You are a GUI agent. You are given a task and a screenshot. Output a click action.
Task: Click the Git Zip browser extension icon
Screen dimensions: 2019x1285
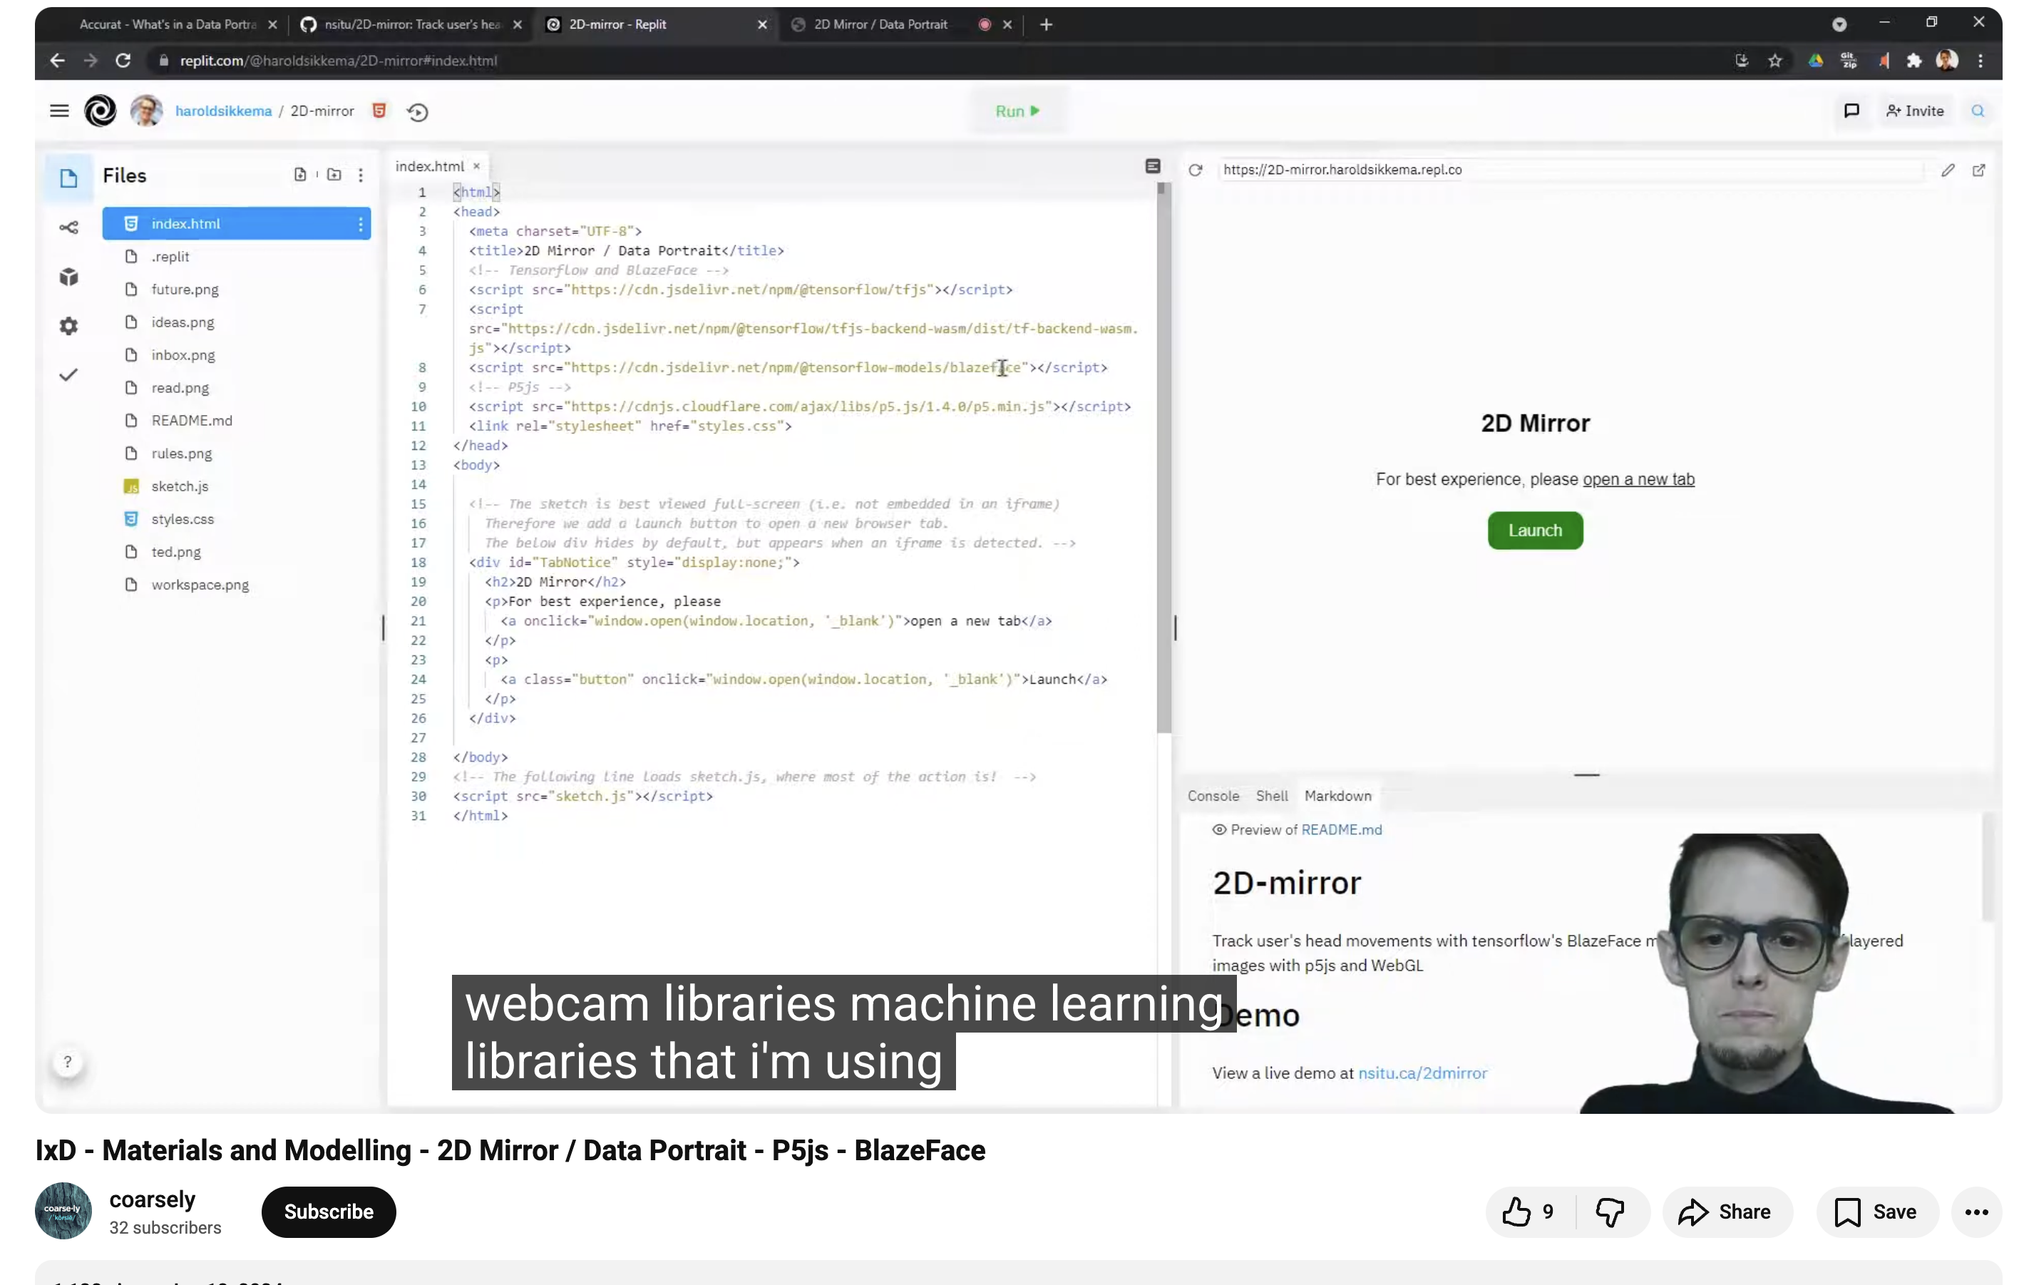click(x=1849, y=60)
